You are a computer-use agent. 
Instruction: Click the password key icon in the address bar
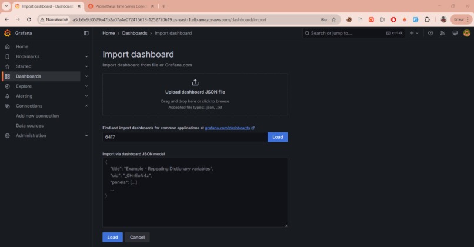324,19
